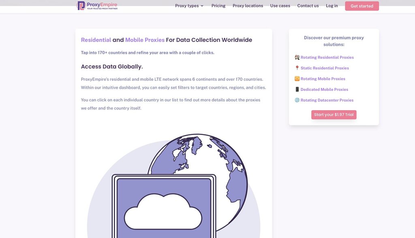The image size is (415, 238).
Task: Start the $1.97 Trial
Action: tap(334, 115)
